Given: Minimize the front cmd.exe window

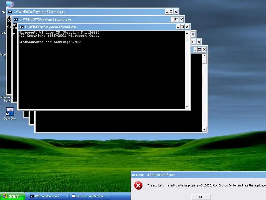Looking at the screenshot, I should pos(178,27).
